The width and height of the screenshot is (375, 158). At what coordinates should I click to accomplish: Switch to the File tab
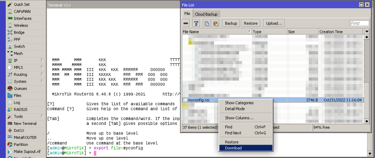point(187,14)
